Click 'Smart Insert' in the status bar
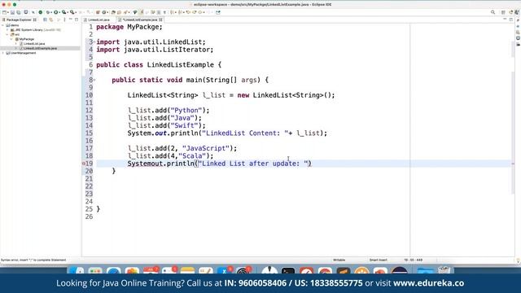Image resolution: width=521 pixels, height=293 pixels. coord(378,260)
